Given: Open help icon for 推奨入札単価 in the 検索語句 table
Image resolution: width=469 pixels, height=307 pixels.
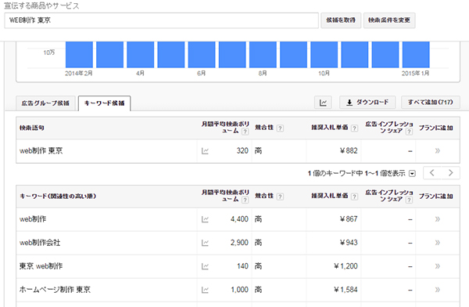Looking at the screenshot, I should [x=354, y=128].
